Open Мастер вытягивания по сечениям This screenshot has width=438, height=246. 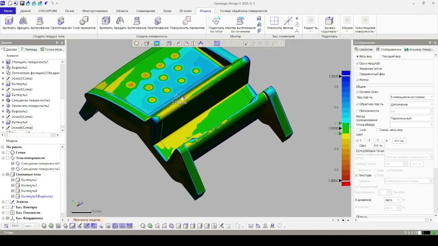(240, 25)
